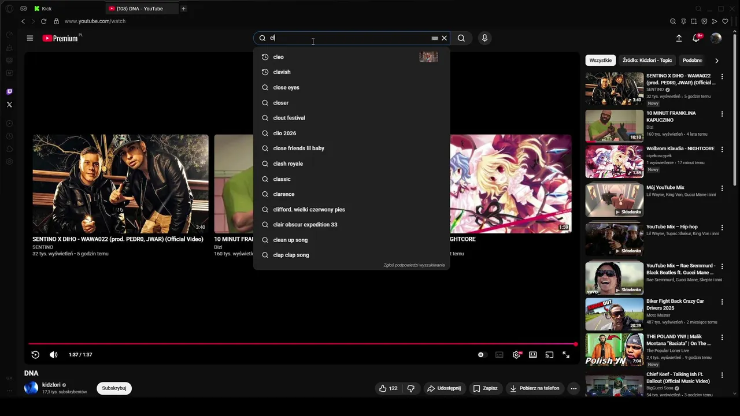Open the on-screen keyboard in search box
Image resolution: width=740 pixels, height=416 pixels.
[435, 38]
